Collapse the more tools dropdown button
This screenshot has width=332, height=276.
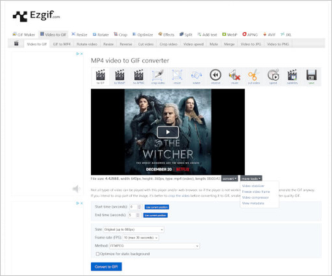pos(251,178)
